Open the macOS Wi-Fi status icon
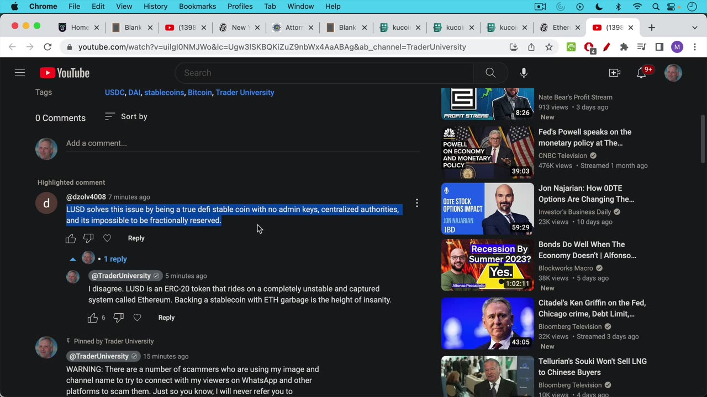Image resolution: width=707 pixels, height=397 pixels. 637,7
